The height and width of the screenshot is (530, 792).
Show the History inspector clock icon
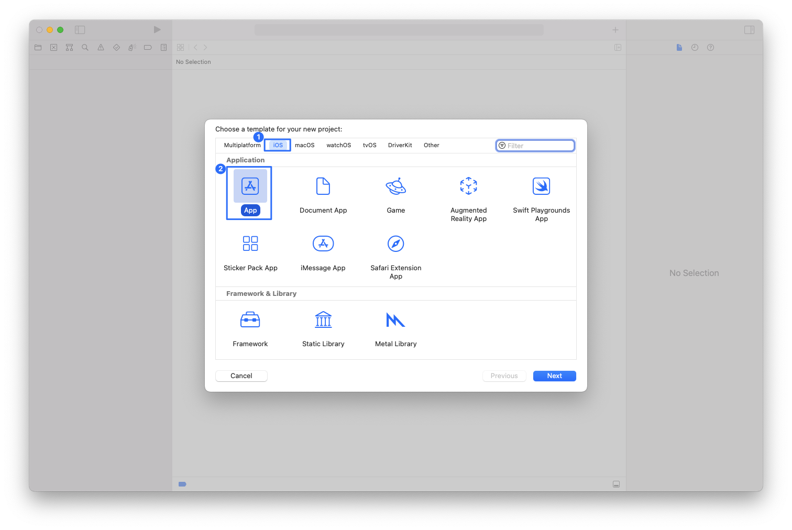[x=695, y=47]
